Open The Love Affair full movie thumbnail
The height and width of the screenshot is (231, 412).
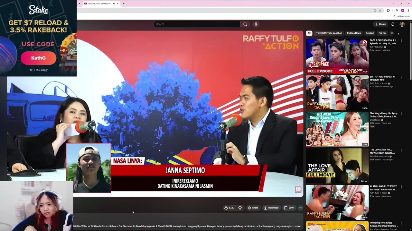pyautogui.click(x=337, y=166)
